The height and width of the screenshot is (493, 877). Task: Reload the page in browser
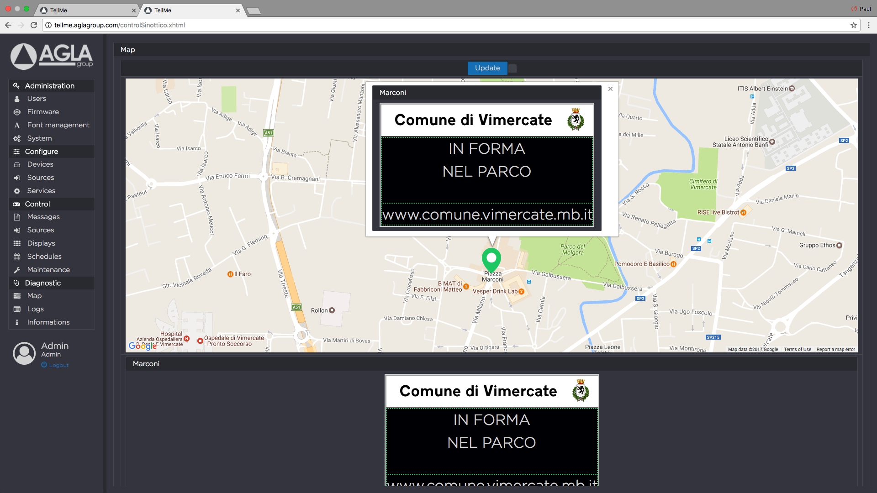[x=34, y=25]
